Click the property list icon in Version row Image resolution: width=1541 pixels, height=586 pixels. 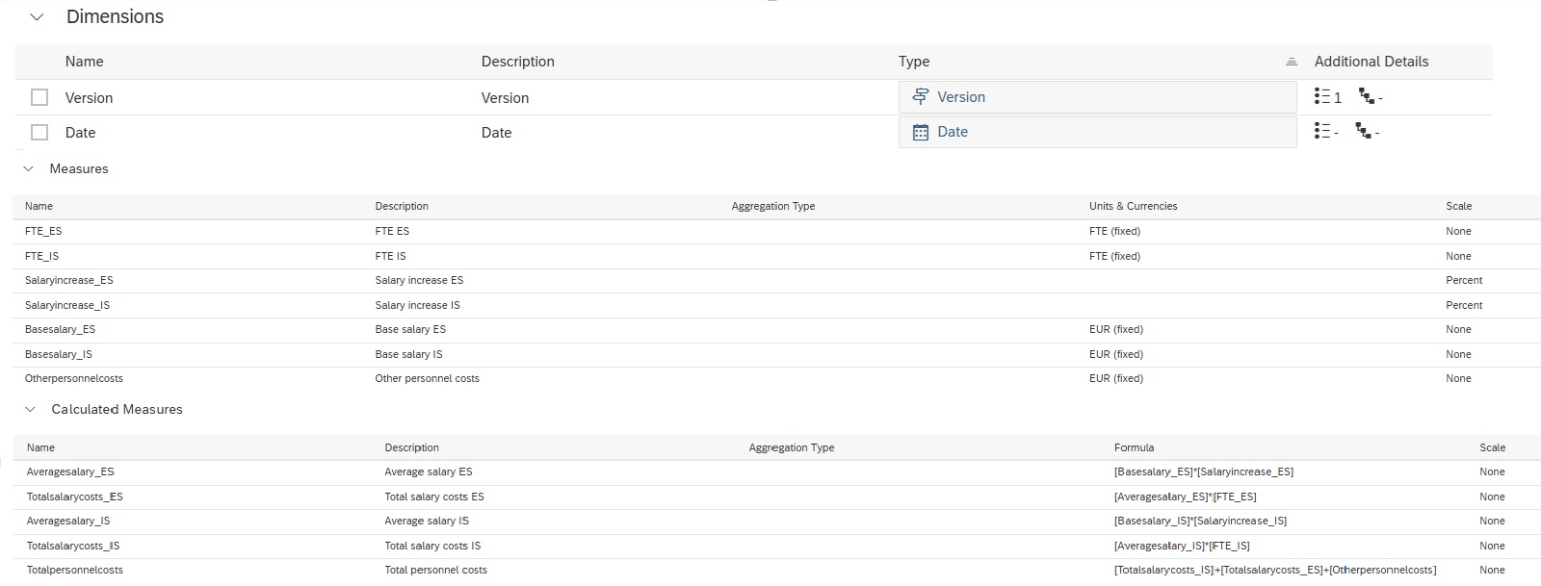(x=1322, y=97)
